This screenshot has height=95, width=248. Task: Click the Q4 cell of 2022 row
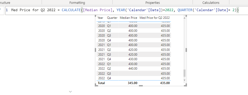coord(109,78)
